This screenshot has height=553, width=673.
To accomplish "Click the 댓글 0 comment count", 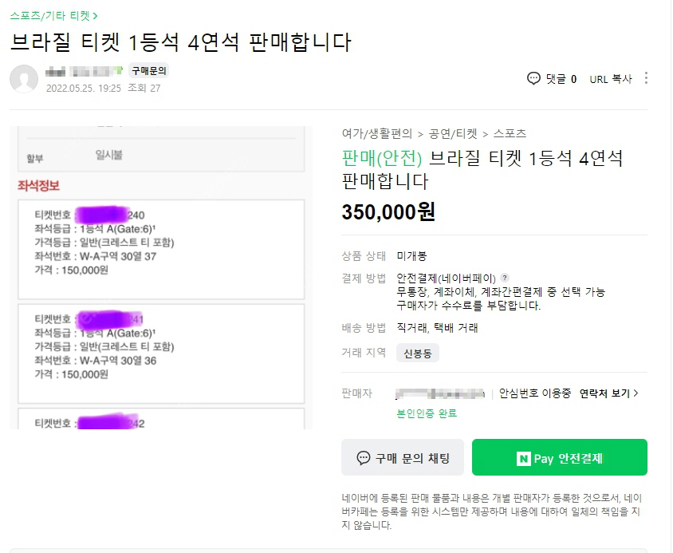I will coord(561,79).
